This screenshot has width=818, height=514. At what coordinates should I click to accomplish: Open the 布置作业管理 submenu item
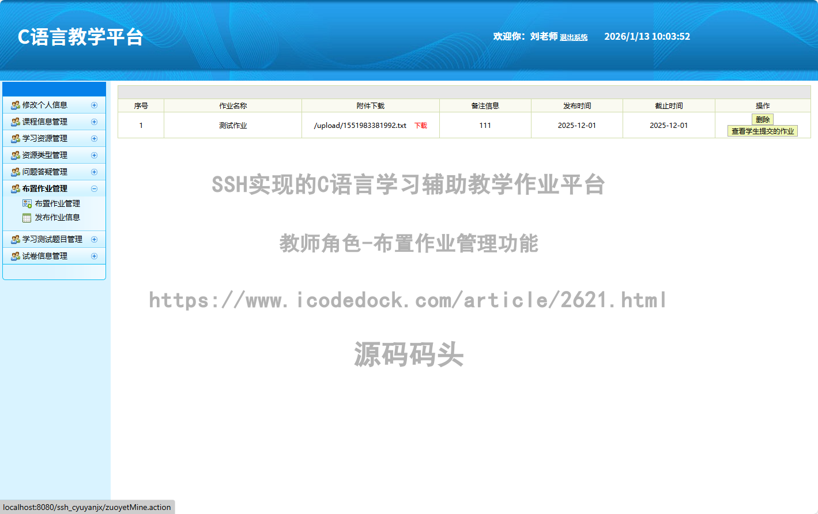[57, 204]
